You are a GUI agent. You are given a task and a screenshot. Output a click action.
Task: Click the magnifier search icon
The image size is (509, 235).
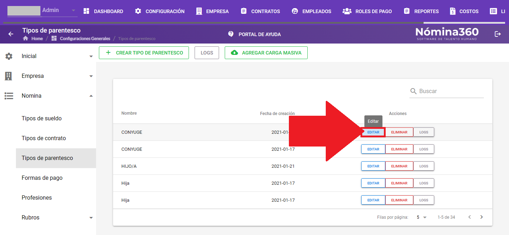tap(413, 91)
